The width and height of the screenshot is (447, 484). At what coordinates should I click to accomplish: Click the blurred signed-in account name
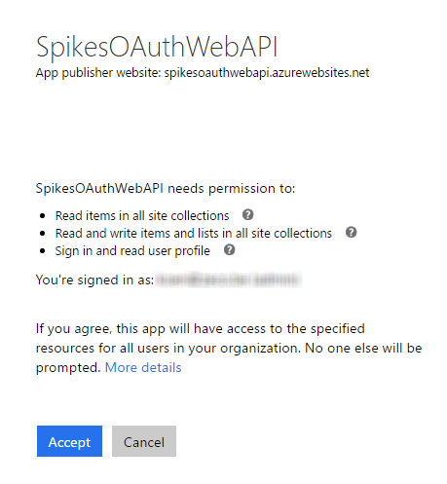pyautogui.click(x=229, y=279)
